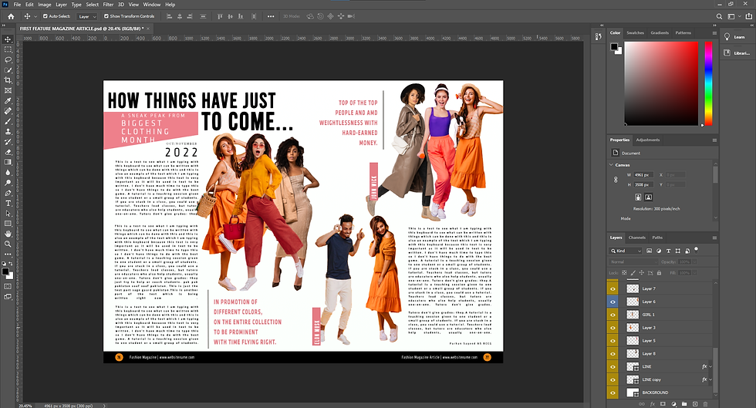Viewport: 756px width, 408px height.
Task: Hide Layer 3 with its eye icon
Action: [x=613, y=328]
